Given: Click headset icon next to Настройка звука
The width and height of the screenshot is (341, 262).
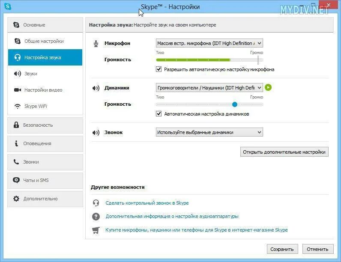Looking at the screenshot, I should point(18,57).
